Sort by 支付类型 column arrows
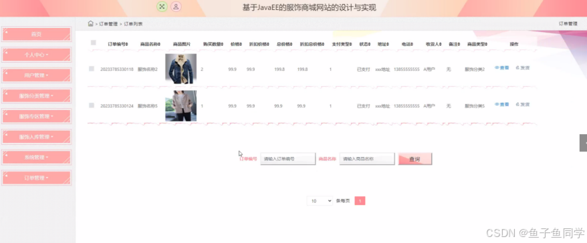The width and height of the screenshot is (587, 243). point(351,44)
